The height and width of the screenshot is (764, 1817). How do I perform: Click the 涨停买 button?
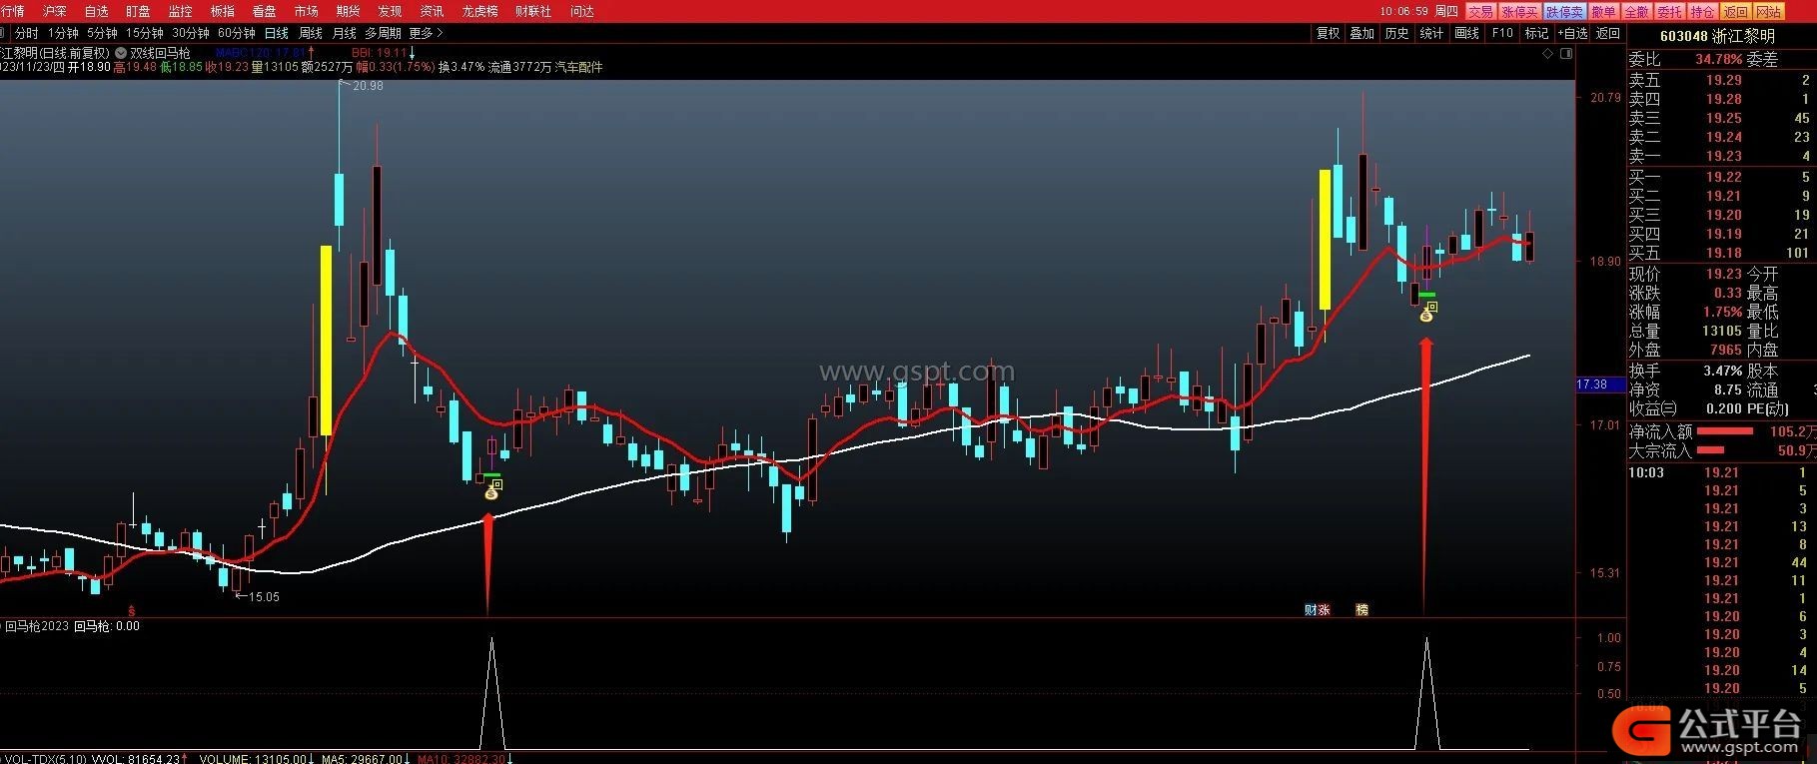point(1519,12)
